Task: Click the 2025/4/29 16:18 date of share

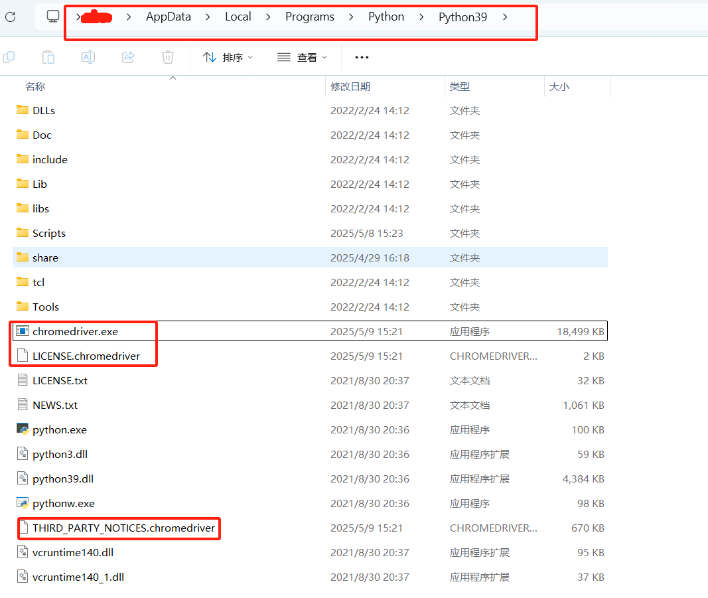Action: (x=370, y=258)
